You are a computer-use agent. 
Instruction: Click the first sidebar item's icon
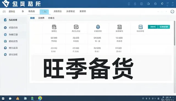click(5, 20)
